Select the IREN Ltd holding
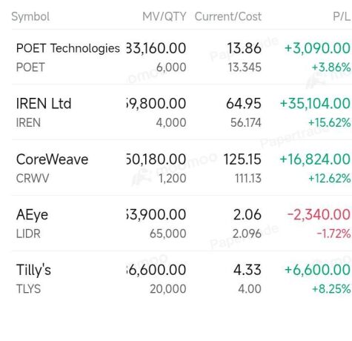 [182, 113]
